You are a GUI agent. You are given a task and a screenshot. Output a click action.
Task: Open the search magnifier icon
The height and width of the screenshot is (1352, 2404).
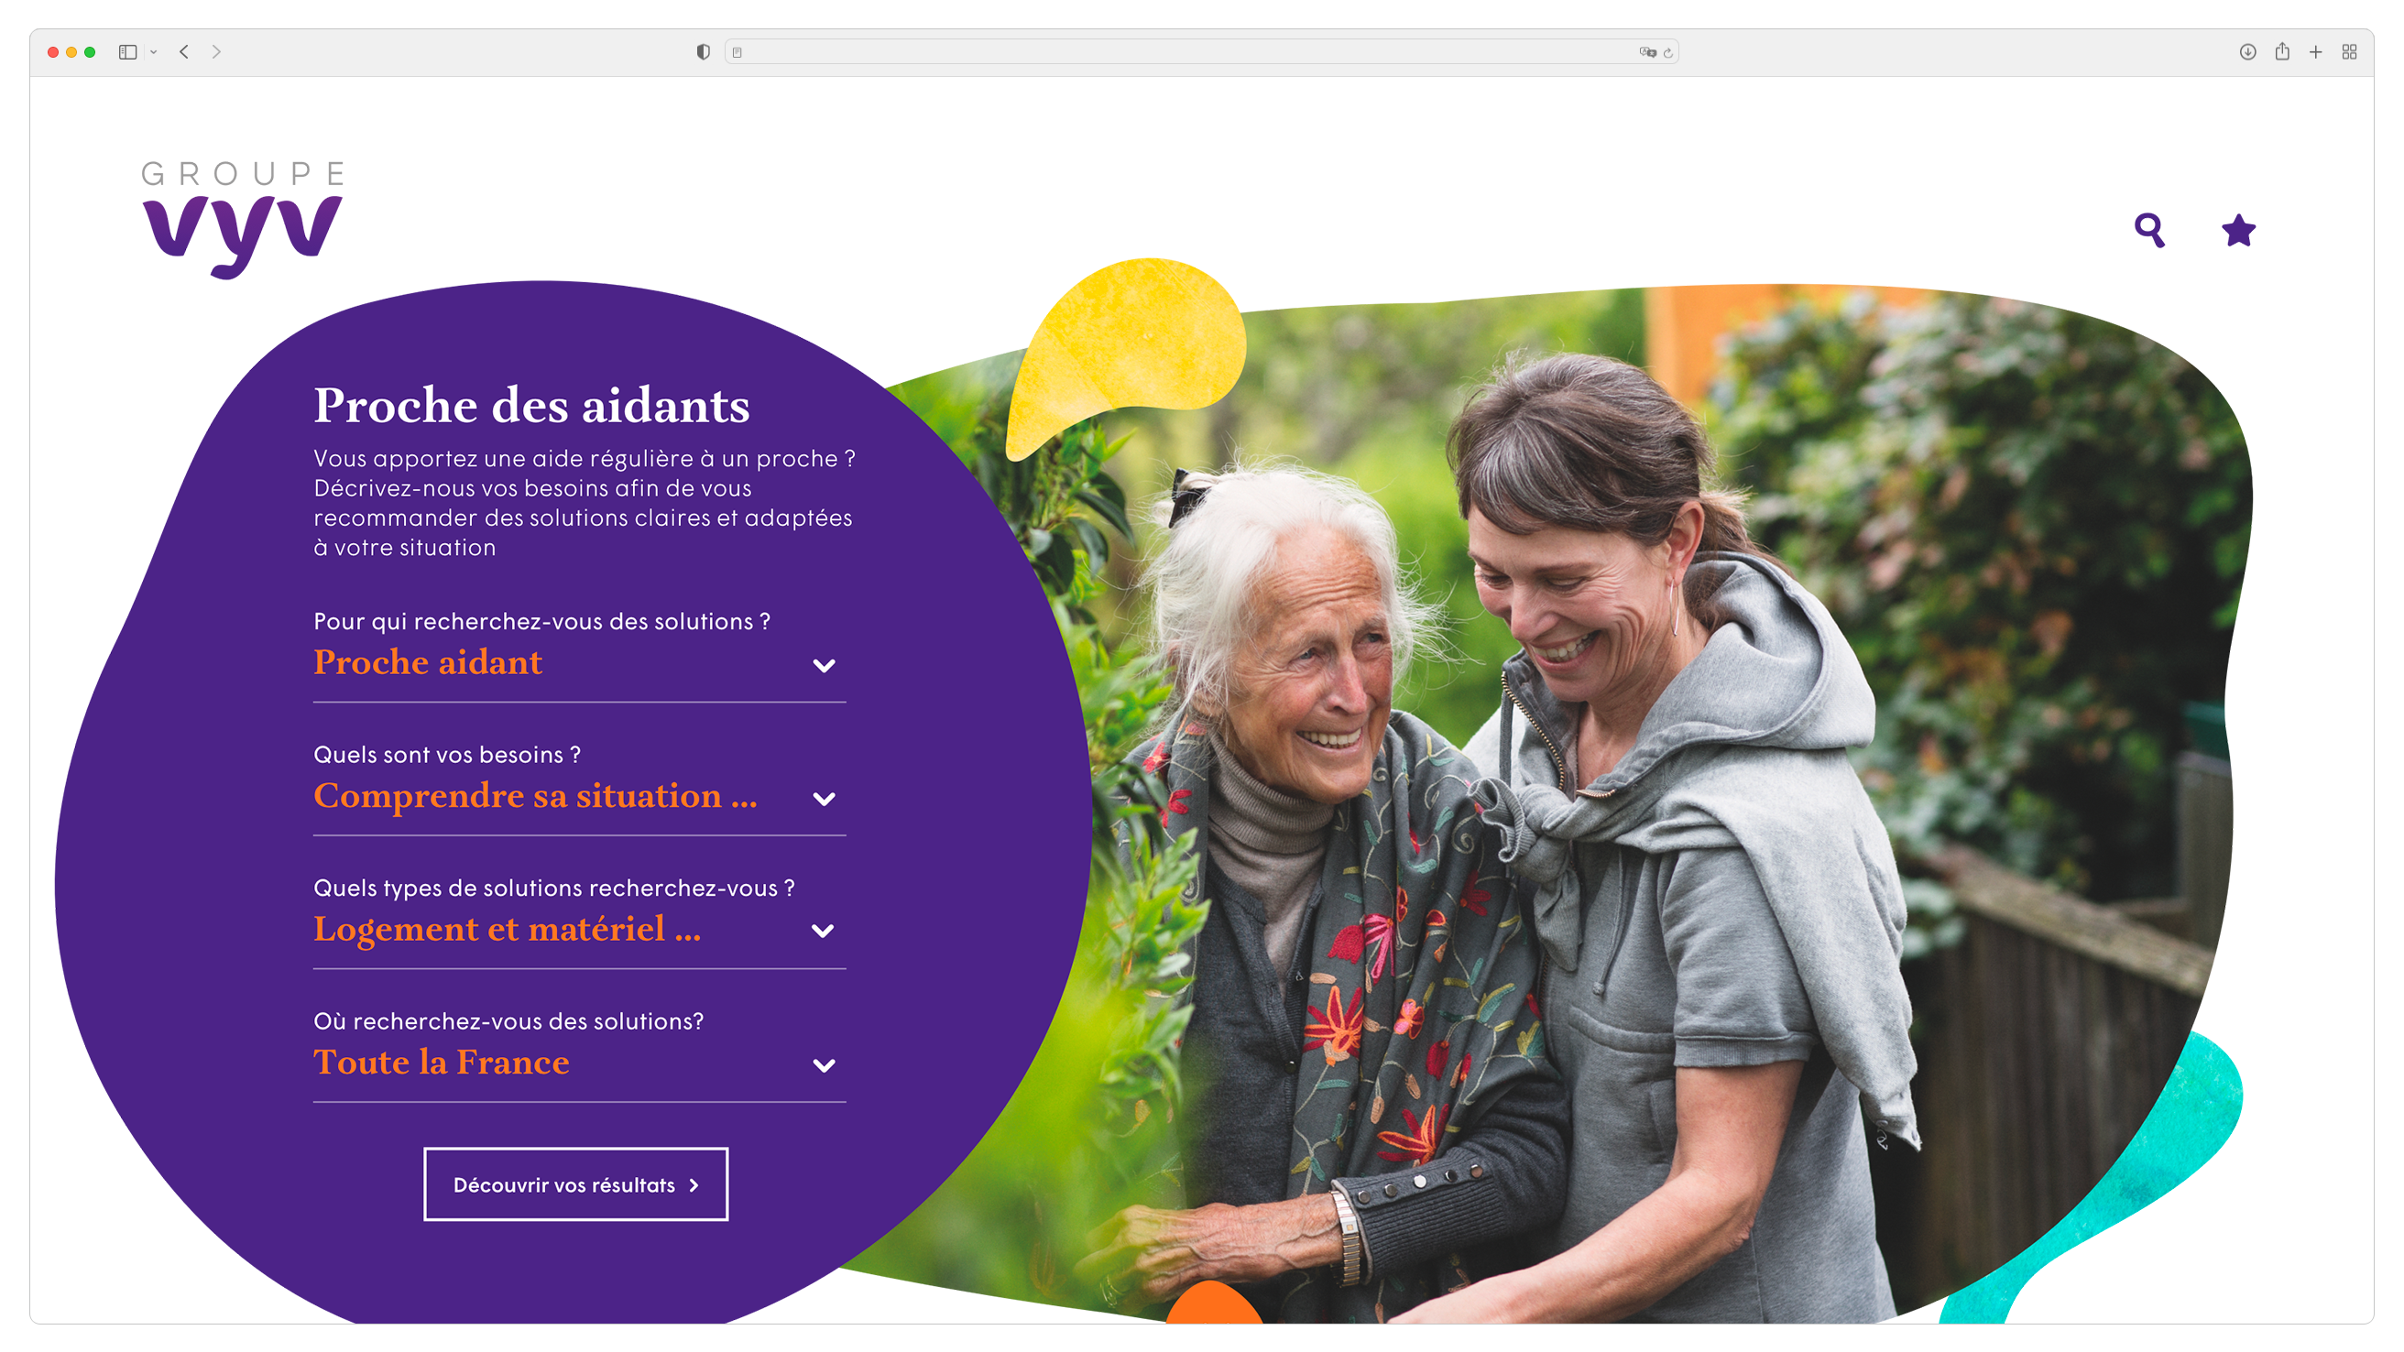(x=2149, y=230)
